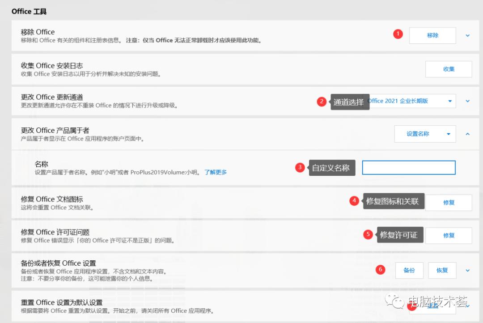Click 恢复 to restore Office settings
The image size is (483, 323).
(x=442, y=270)
